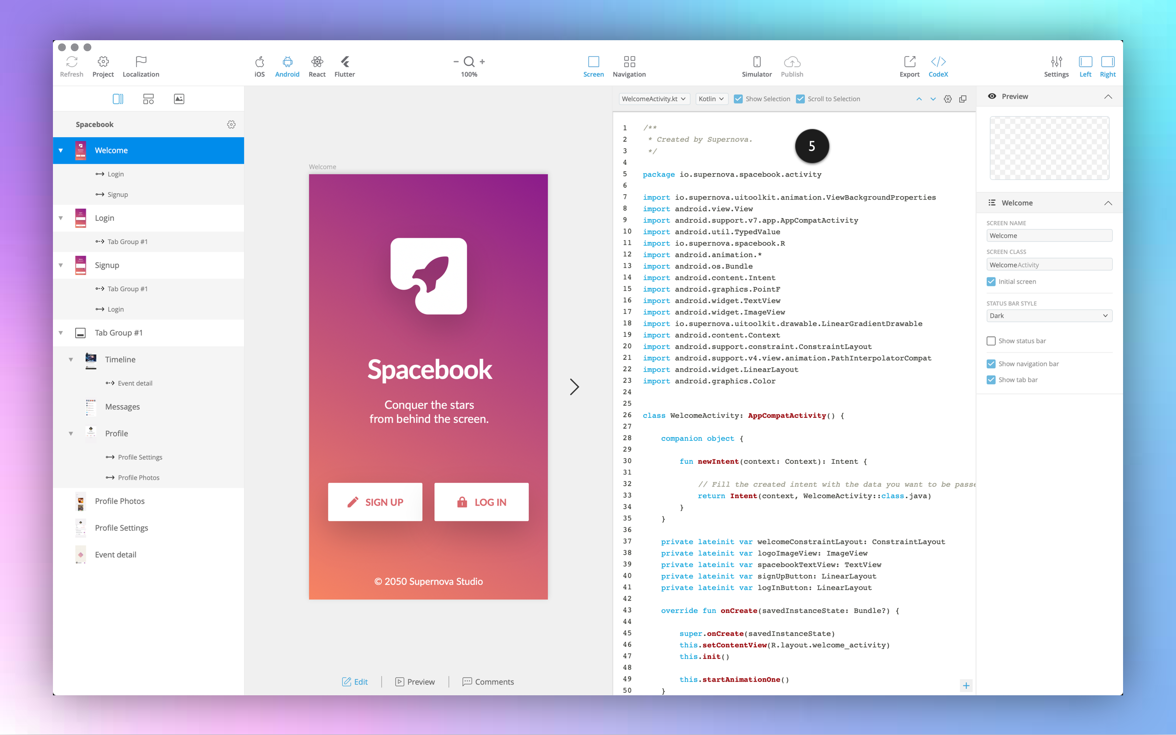Switch to React platform
The width and height of the screenshot is (1176, 735).
click(x=317, y=62)
